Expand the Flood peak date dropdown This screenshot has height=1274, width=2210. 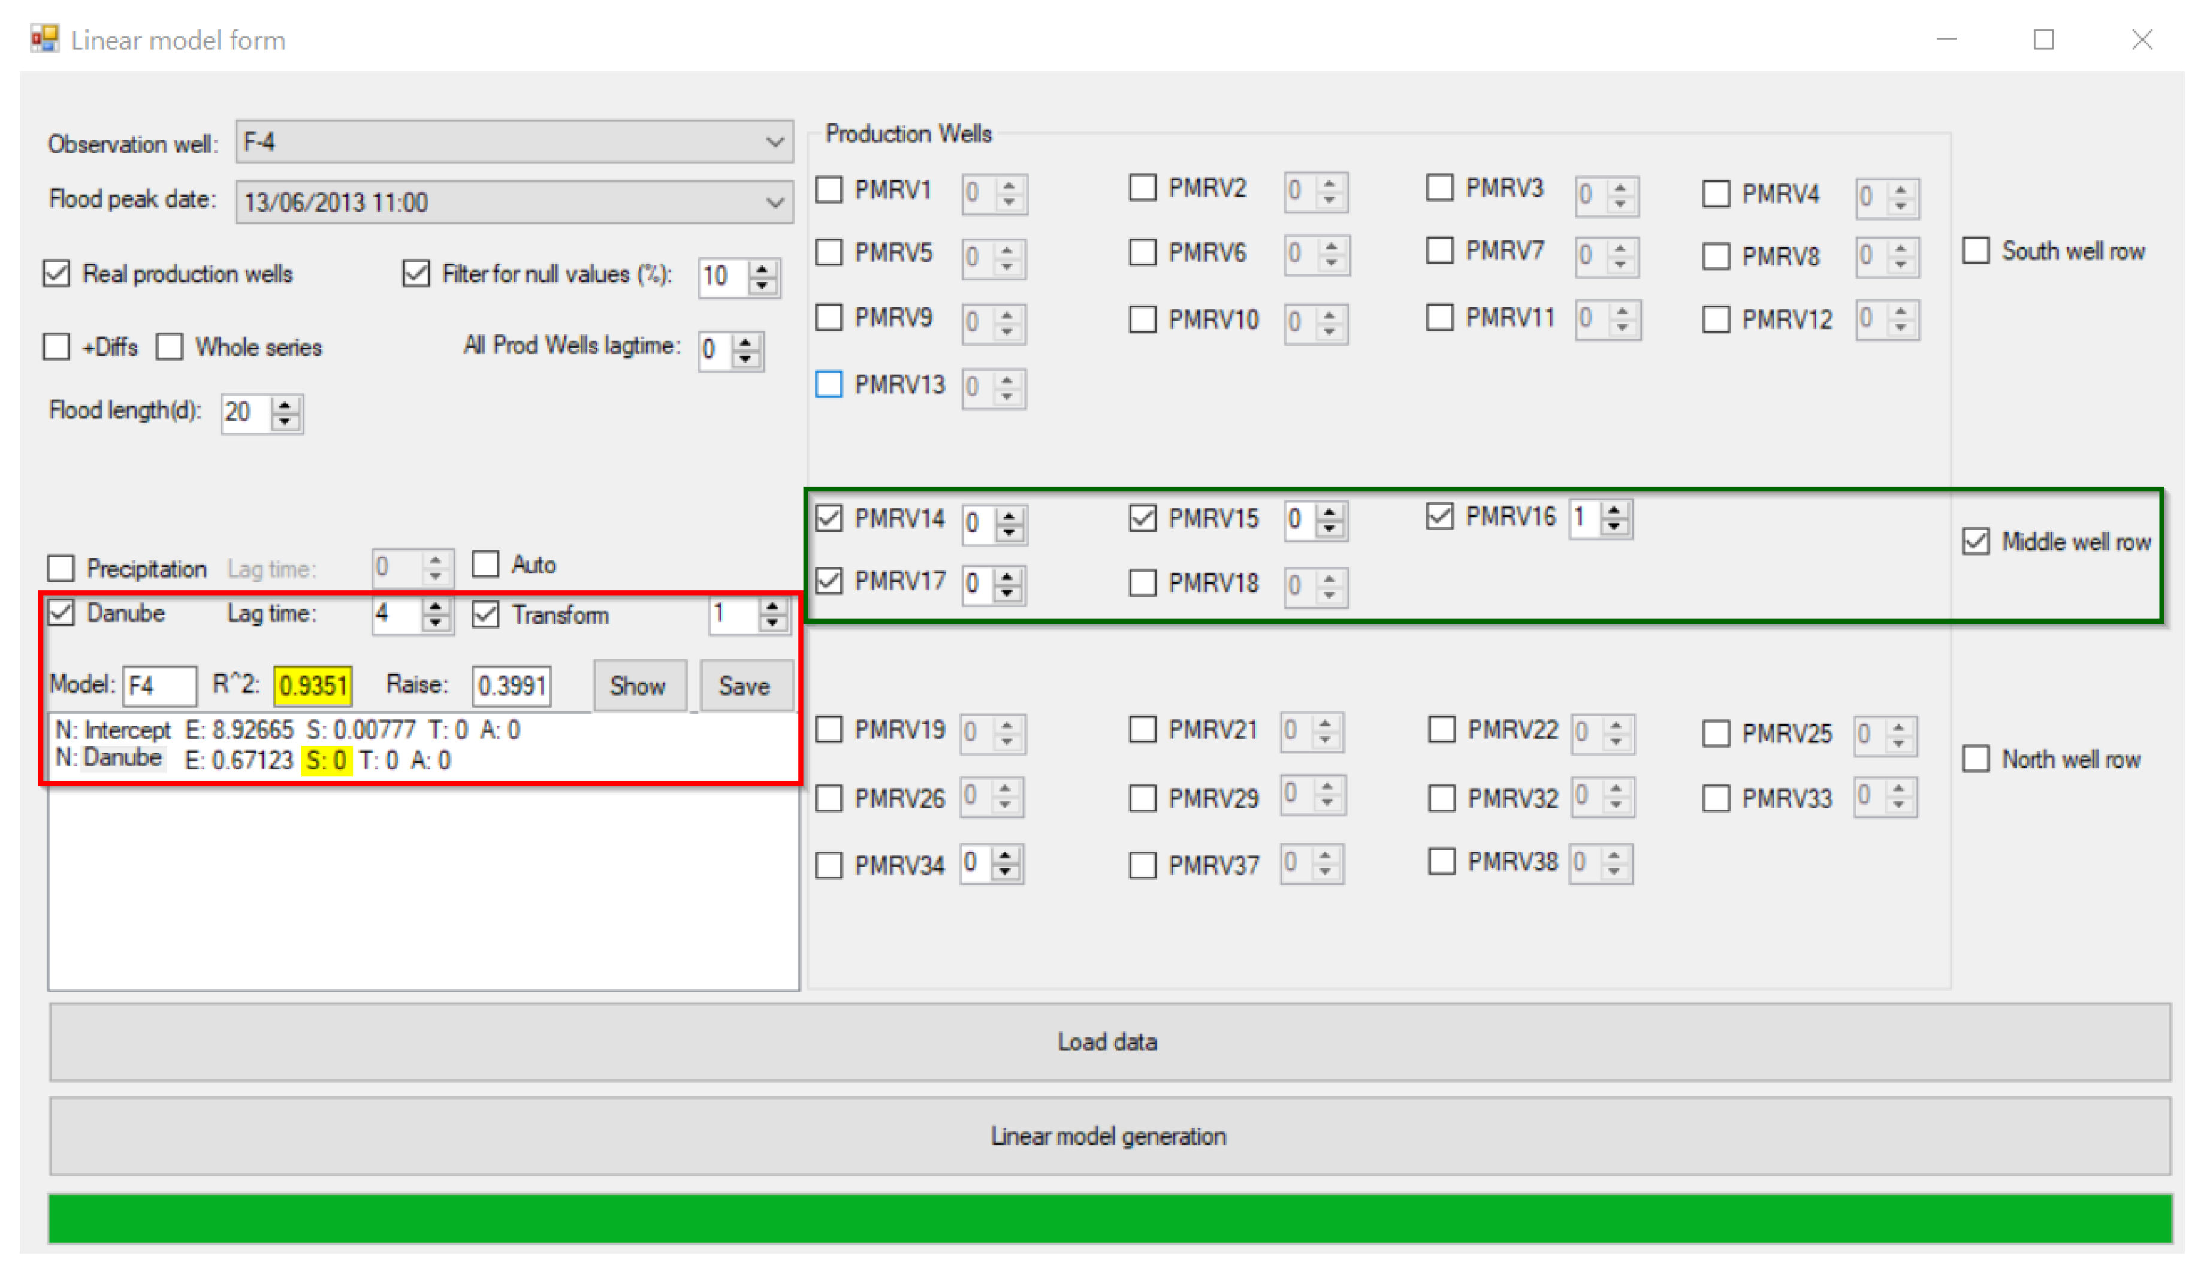coord(774,202)
